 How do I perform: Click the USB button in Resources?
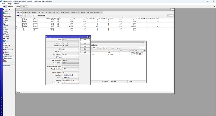tap(85, 46)
